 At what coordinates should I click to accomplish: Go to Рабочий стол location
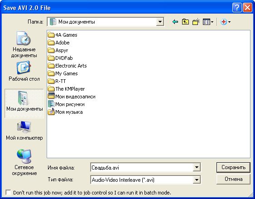click(x=24, y=71)
